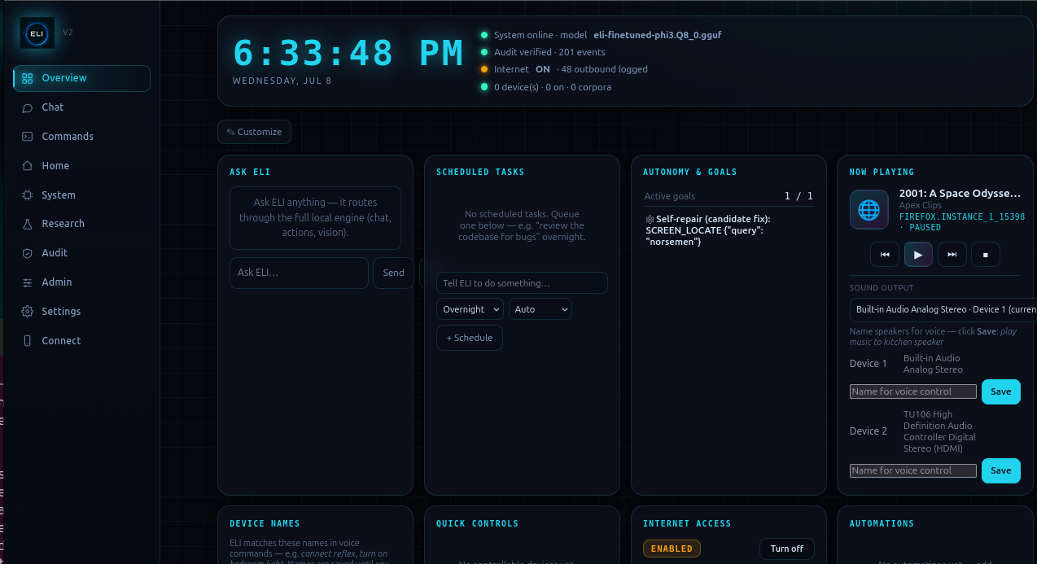Skip to next track
Viewport: 1037px width, 564px height.
coord(952,255)
